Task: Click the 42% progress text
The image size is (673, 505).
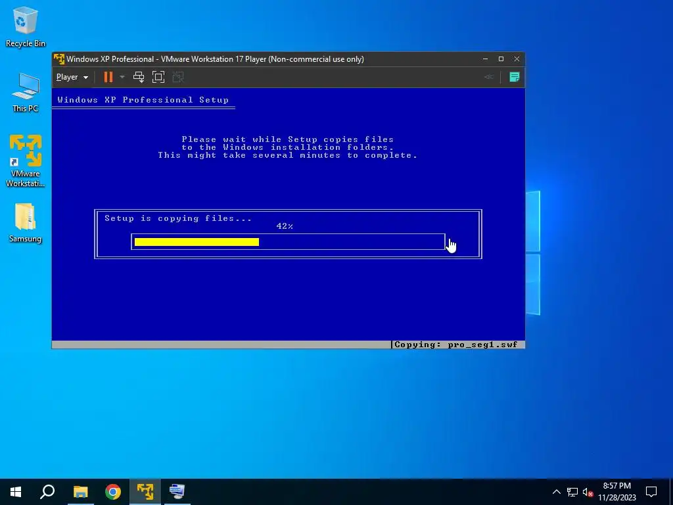Action: pyautogui.click(x=285, y=226)
